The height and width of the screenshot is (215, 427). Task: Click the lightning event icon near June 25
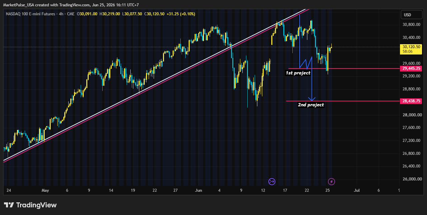coord(332,181)
